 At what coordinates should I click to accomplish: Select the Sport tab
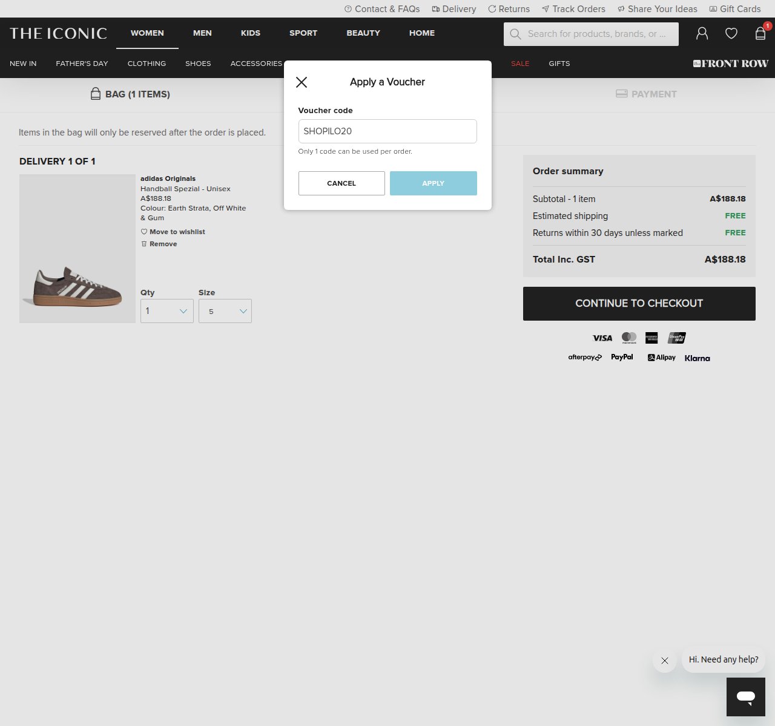[x=303, y=33]
